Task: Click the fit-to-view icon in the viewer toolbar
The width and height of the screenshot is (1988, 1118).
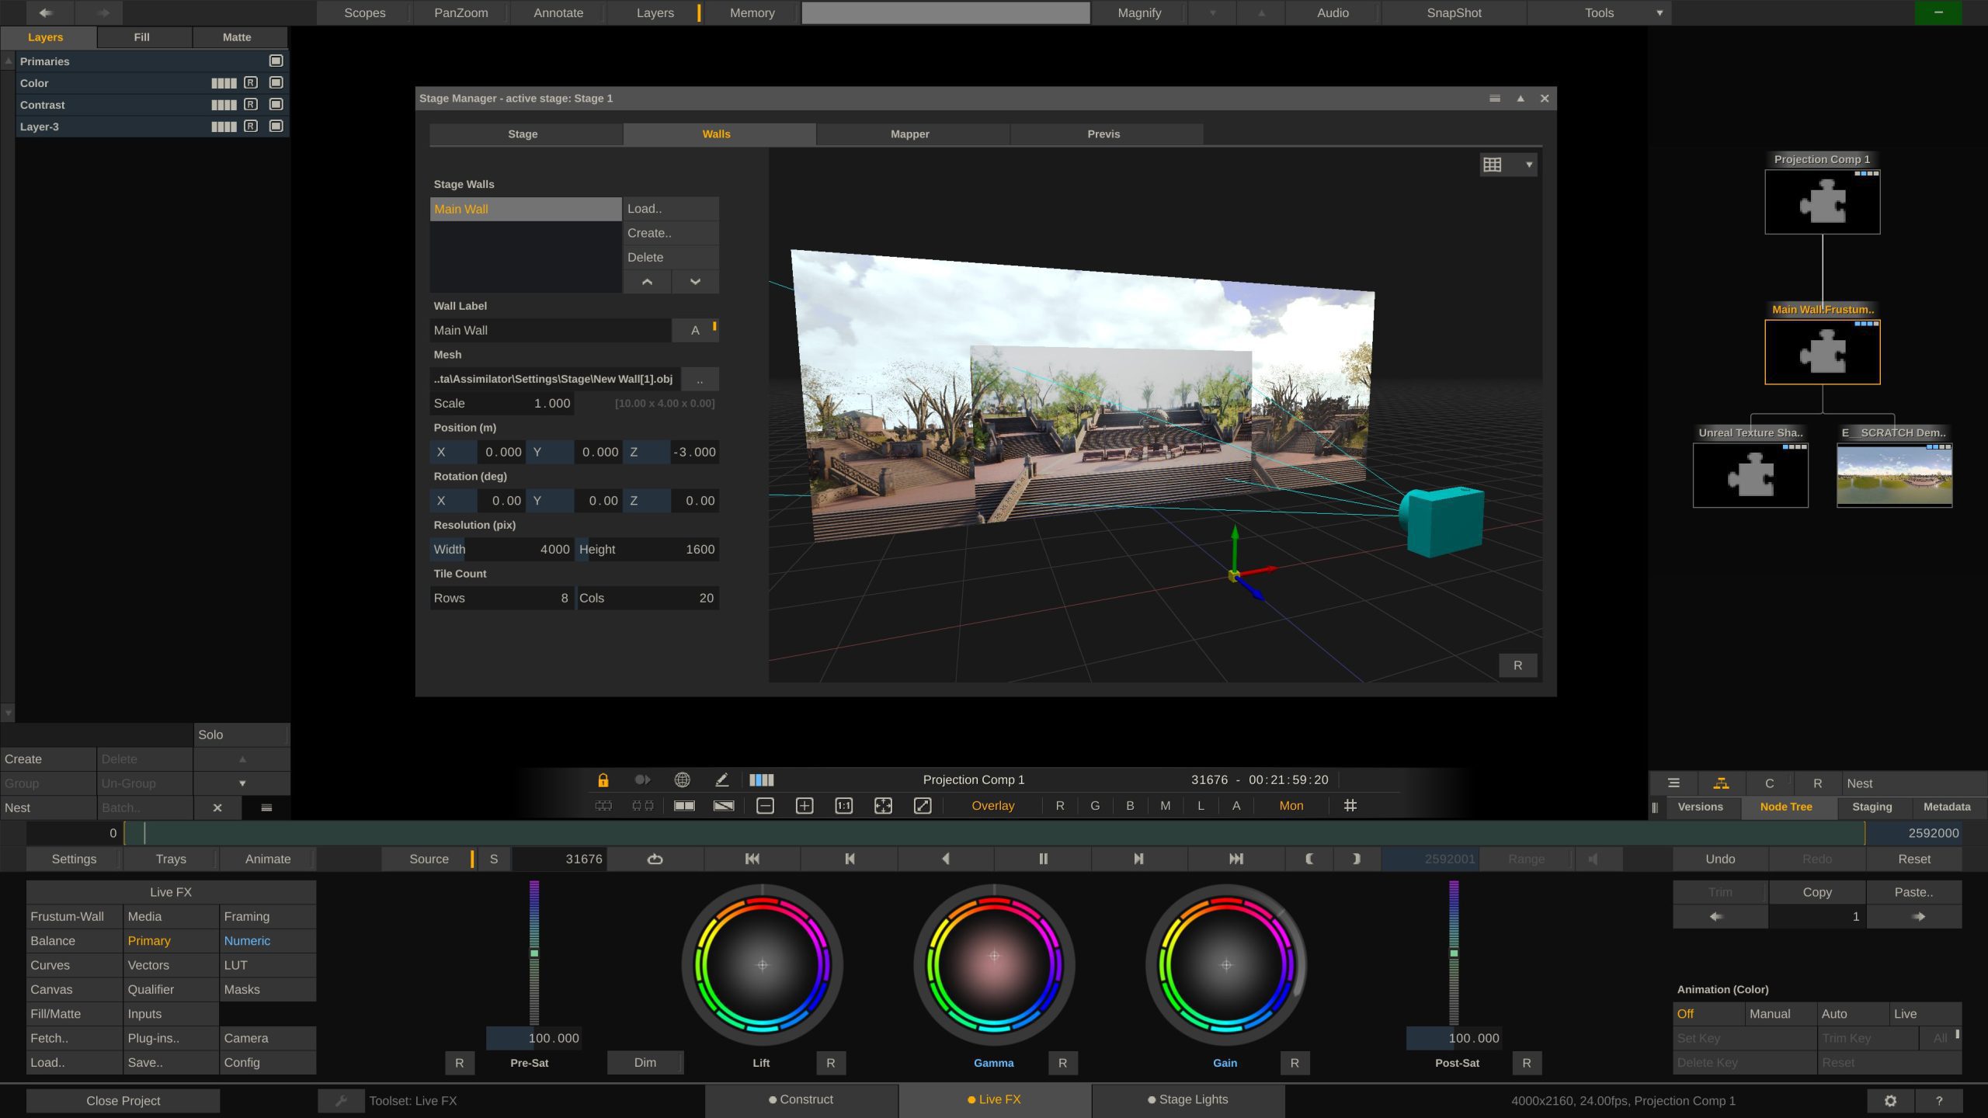Action: [x=884, y=805]
